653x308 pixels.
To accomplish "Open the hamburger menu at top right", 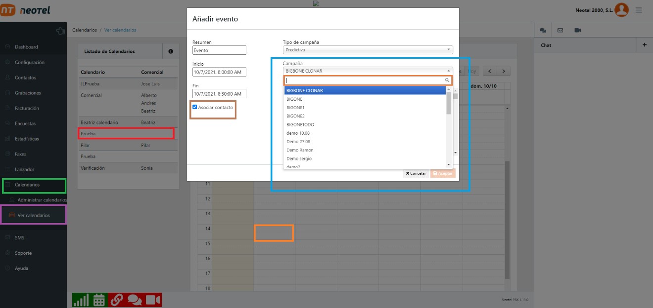I will coord(639,10).
